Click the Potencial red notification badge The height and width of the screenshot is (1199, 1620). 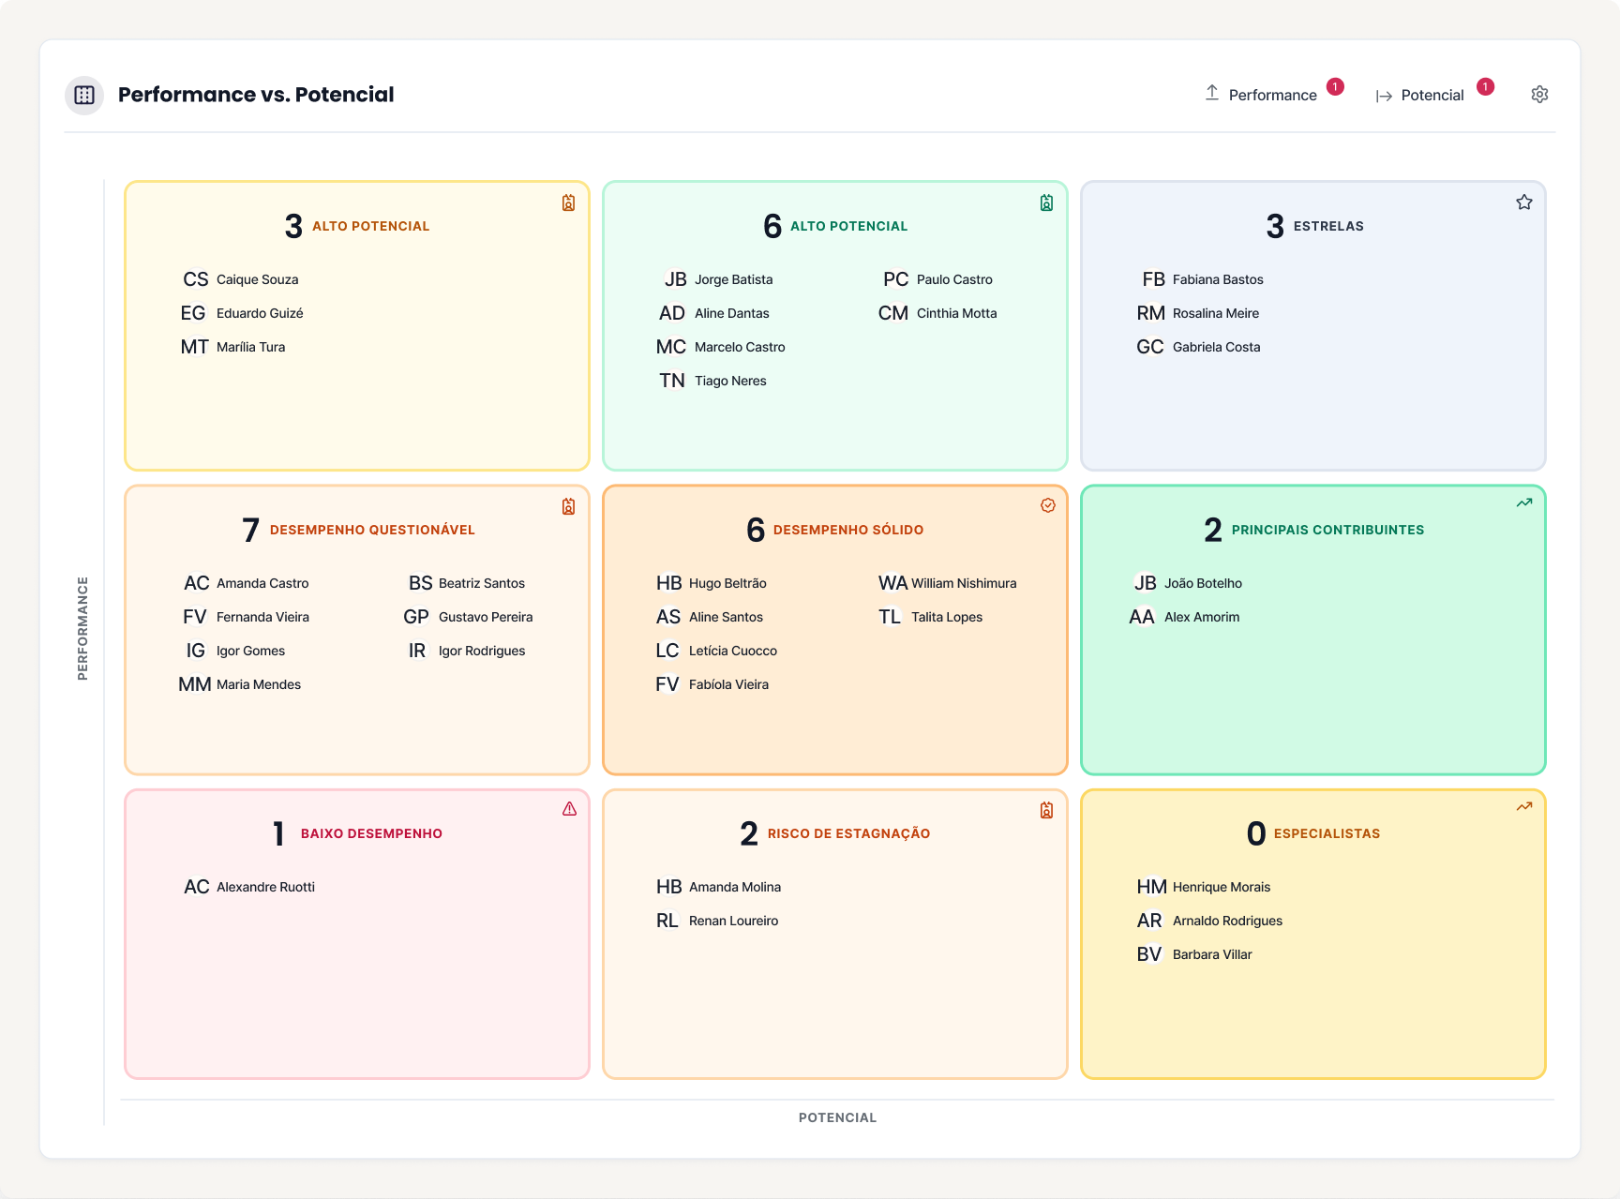[x=1485, y=86]
